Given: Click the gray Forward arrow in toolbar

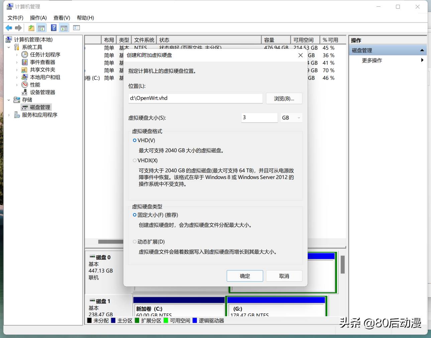Looking at the screenshot, I should 18,28.
